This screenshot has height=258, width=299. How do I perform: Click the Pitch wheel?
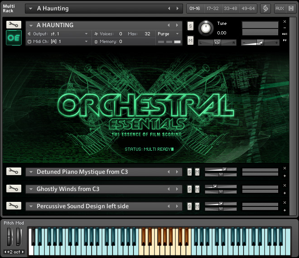click(x=10, y=237)
